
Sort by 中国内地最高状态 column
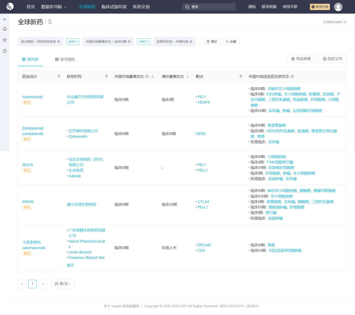click(x=153, y=77)
